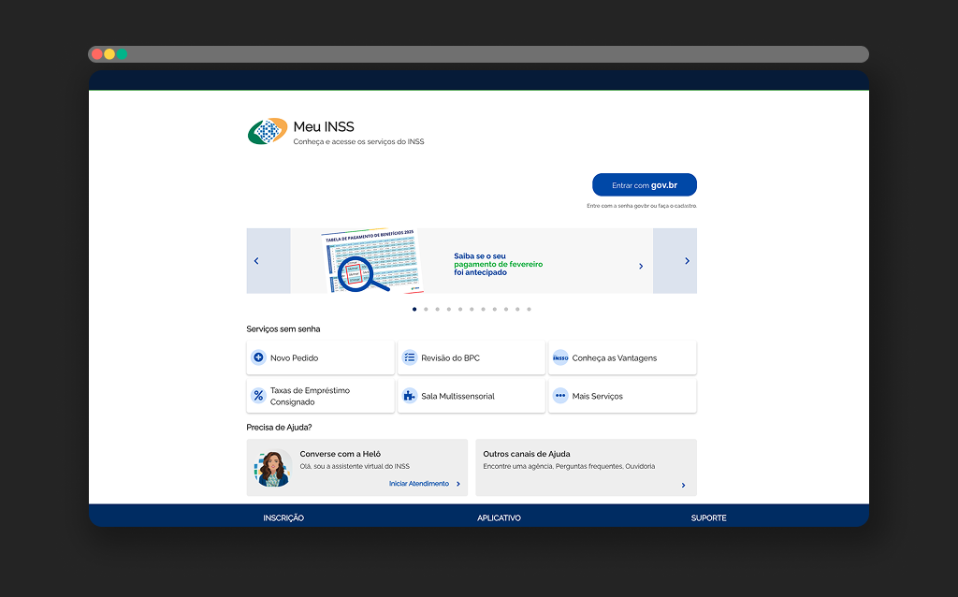
Task: Open arrow on Outros canais de Ajuda
Action: pos(683,486)
